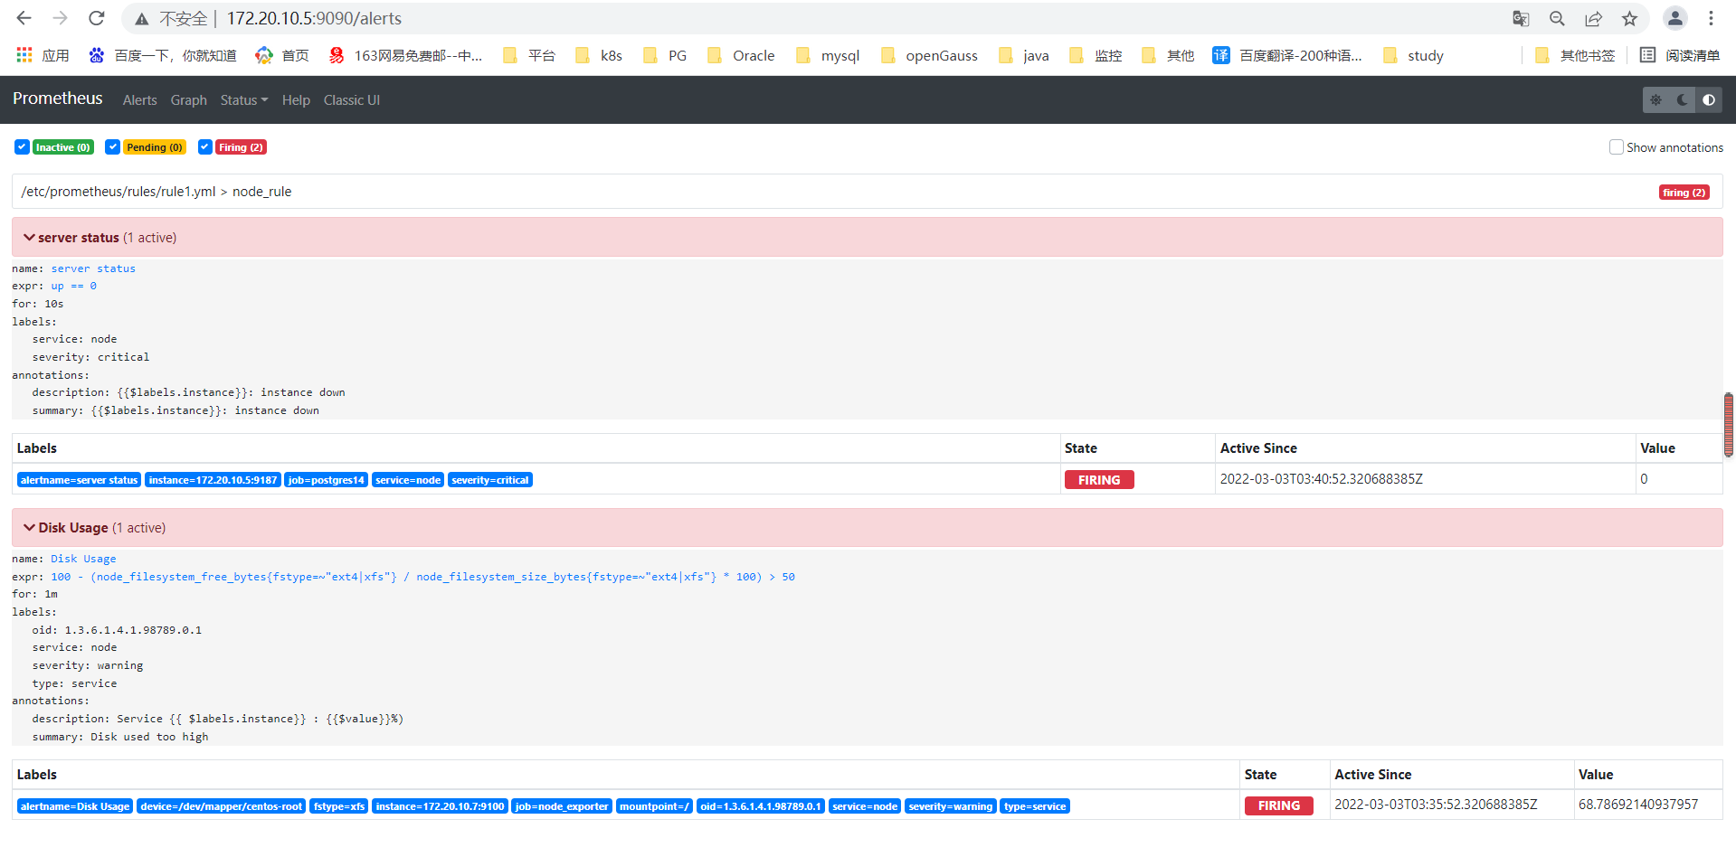Image resolution: width=1736 pixels, height=857 pixels.
Task: Uncheck the Inactive (0) filter
Action: (21, 146)
